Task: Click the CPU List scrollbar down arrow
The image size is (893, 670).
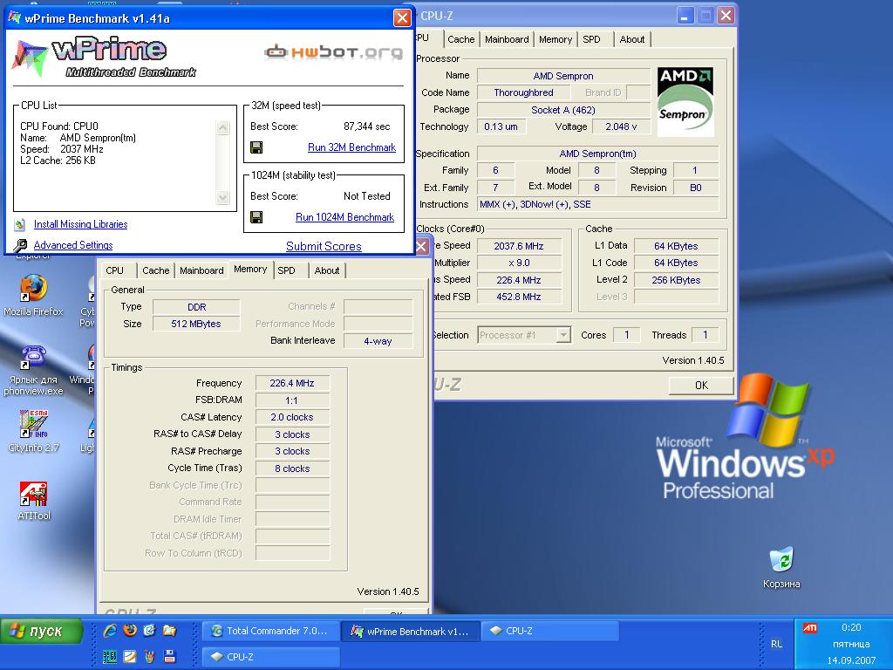Action: tap(222, 197)
